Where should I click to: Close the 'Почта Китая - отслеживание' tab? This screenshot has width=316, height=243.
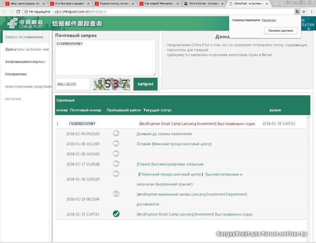click(x=222, y=4)
